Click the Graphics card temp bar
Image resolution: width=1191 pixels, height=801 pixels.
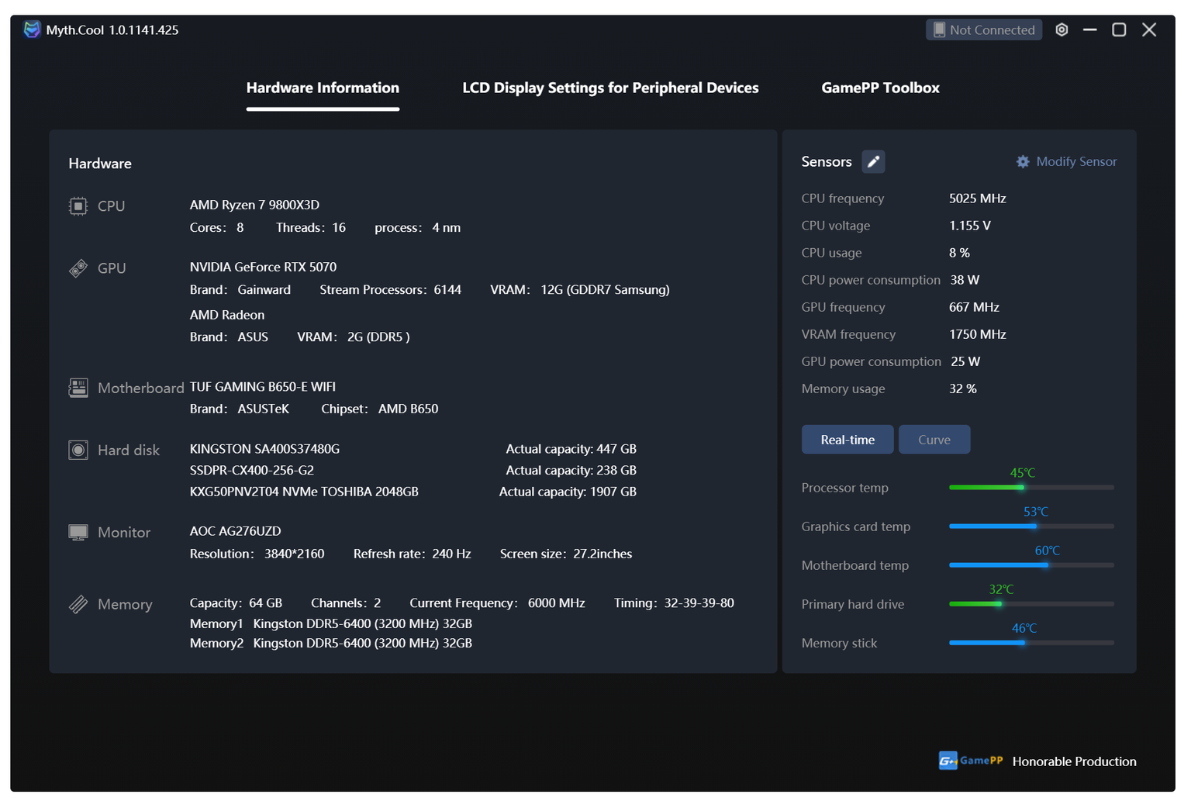tap(1031, 527)
